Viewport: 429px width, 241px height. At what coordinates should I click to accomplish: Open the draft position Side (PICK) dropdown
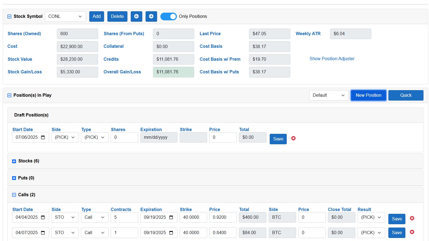pos(65,137)
